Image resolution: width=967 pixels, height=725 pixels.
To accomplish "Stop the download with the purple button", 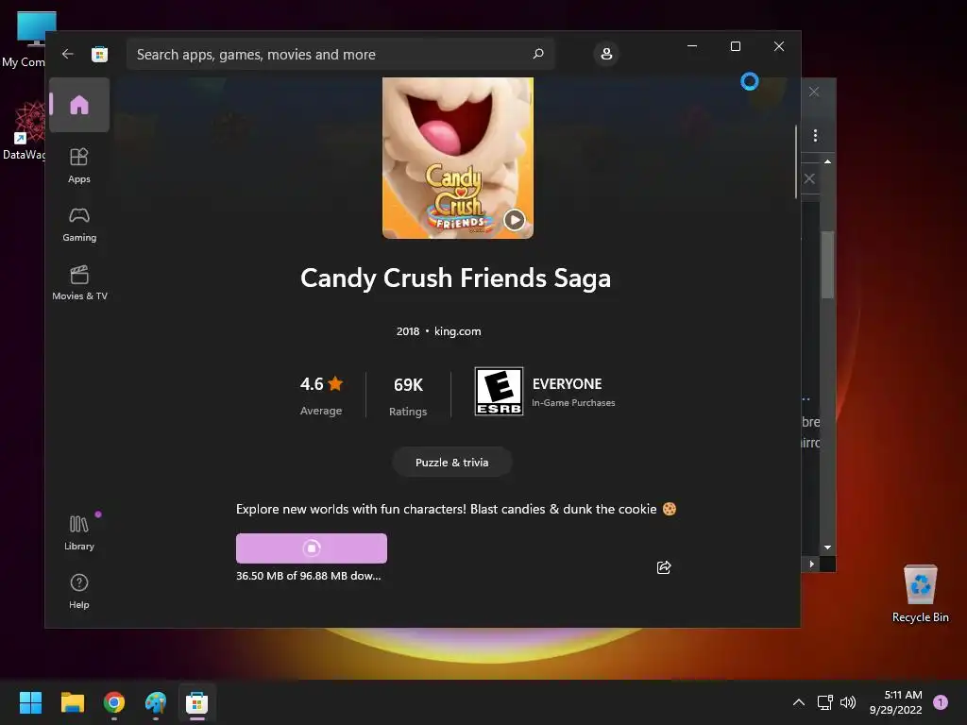I will [312, 548].
